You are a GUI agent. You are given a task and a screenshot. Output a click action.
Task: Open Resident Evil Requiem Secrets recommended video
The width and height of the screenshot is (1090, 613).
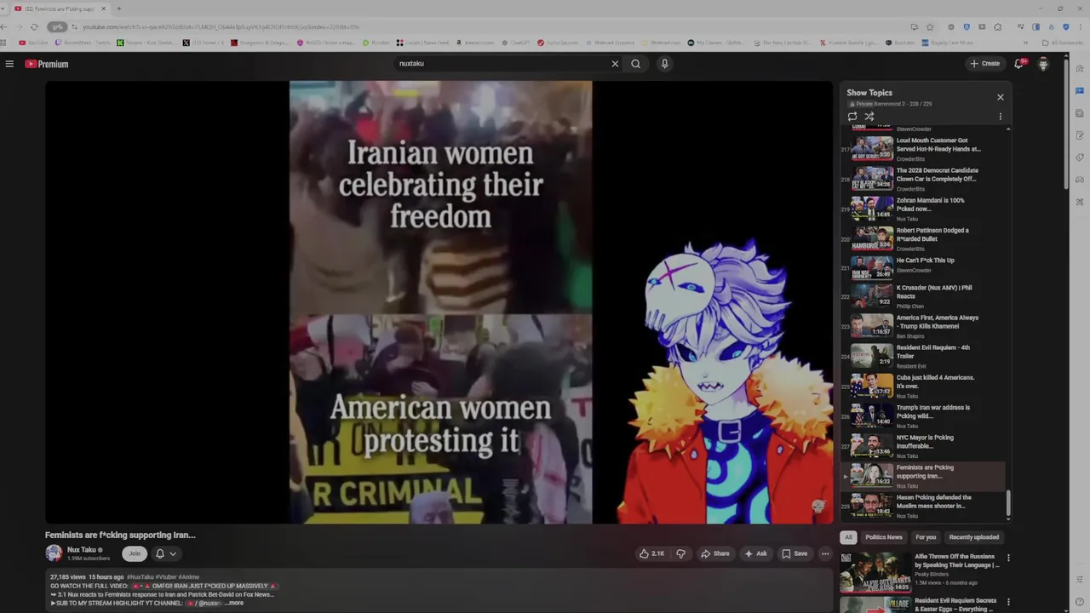[921, 604]
